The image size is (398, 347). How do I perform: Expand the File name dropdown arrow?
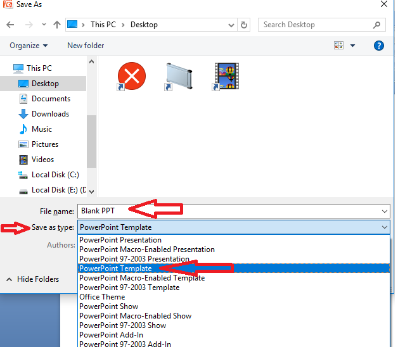click(x=384, y=211)
